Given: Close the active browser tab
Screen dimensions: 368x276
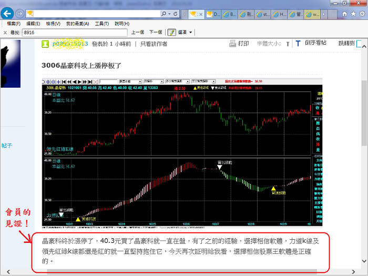Looking at the screenshot, I should tap(201, 14).
